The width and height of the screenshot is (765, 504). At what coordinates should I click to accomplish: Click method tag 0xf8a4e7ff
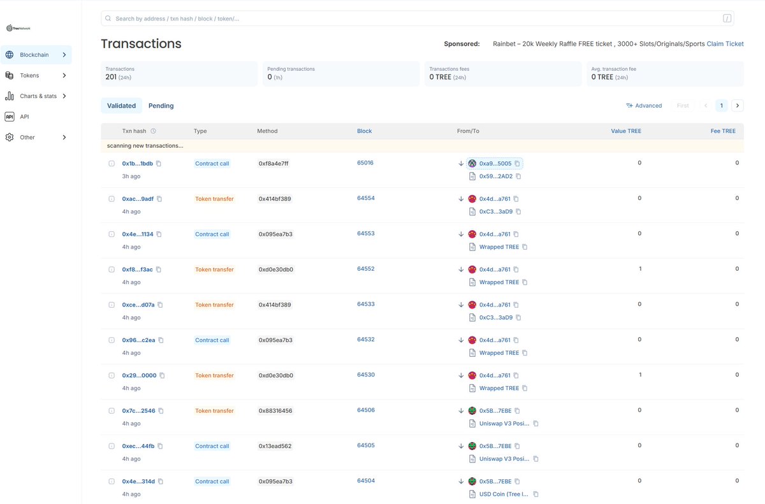click(273, 164)
